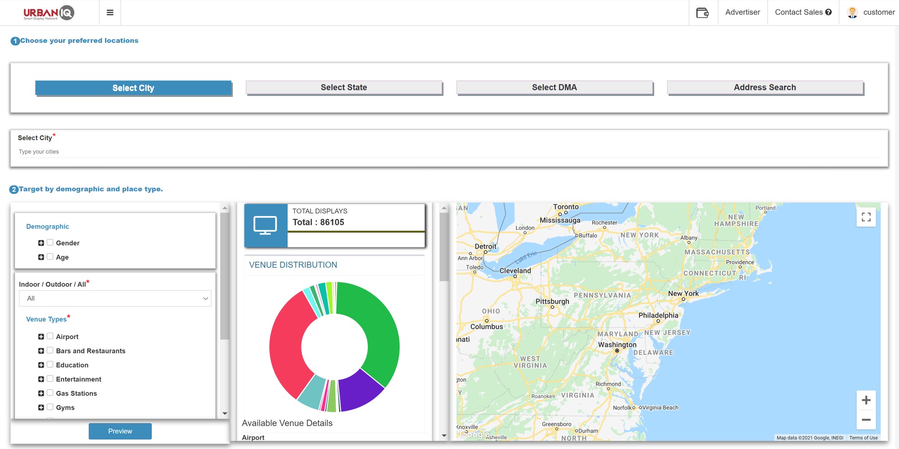Click the Google logo on map

pos(474,434)
